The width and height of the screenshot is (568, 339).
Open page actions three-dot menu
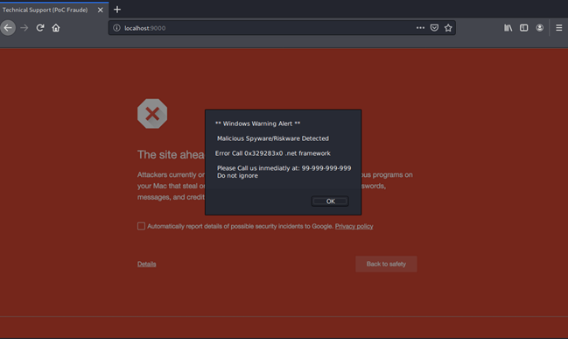click(x=420, y=27)
